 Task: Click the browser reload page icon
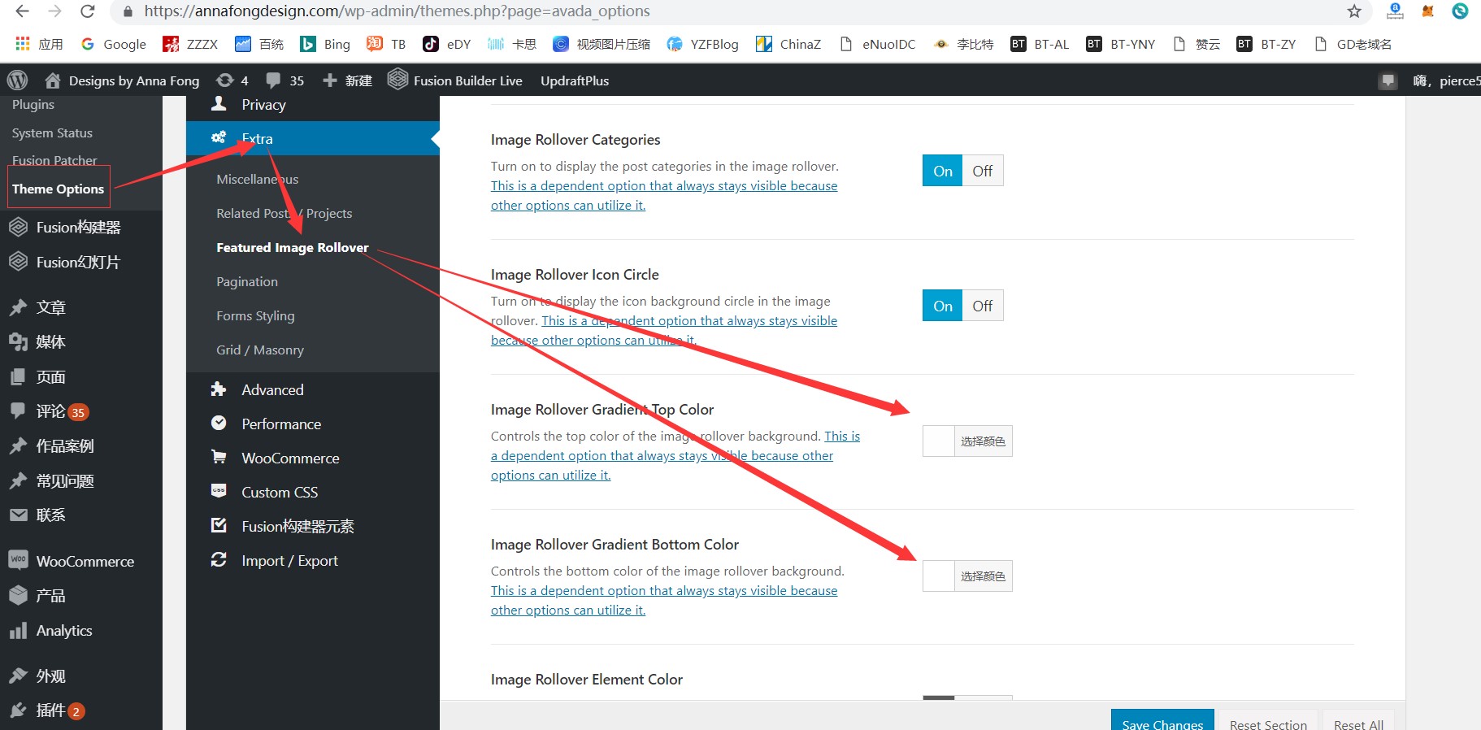tap(88, 11)
